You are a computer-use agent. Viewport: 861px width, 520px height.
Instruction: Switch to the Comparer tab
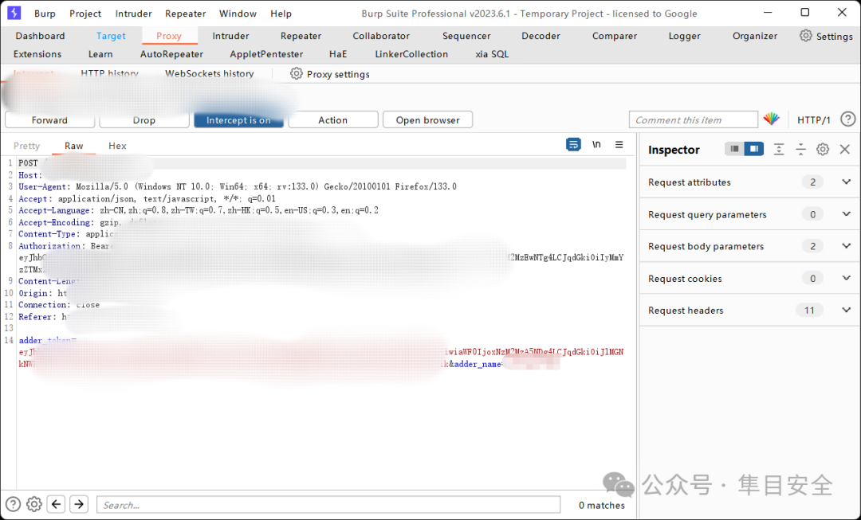pyautogui.click(x=615, y=36)
